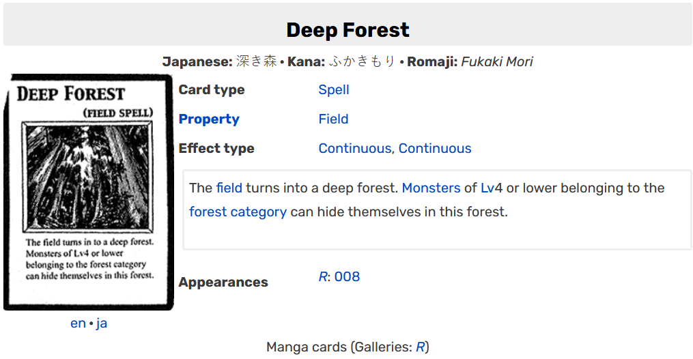Click the Lv4 link in description

pyautogui.click(x=492, y=188)
